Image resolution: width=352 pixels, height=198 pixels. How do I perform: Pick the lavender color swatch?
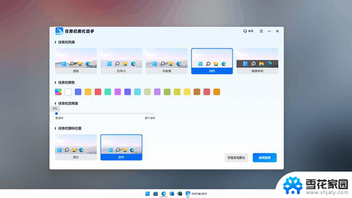point(157,92)
